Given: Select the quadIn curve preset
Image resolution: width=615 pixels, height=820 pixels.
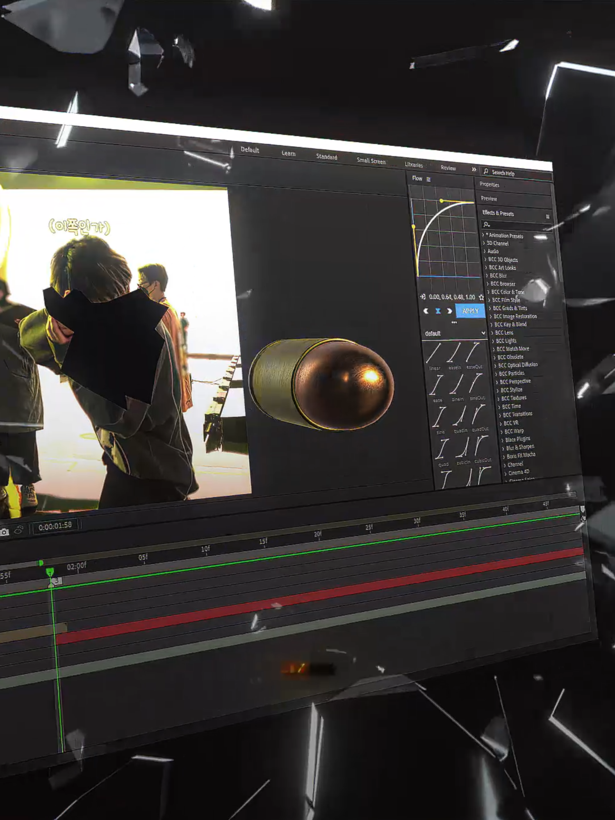Looking at the screenshot, I should coord(460,419).
